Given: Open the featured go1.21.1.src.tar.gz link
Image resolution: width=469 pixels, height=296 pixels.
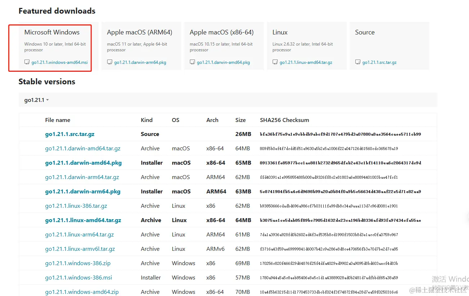Looking at the screenshot, I should click(x=379, y=62).
